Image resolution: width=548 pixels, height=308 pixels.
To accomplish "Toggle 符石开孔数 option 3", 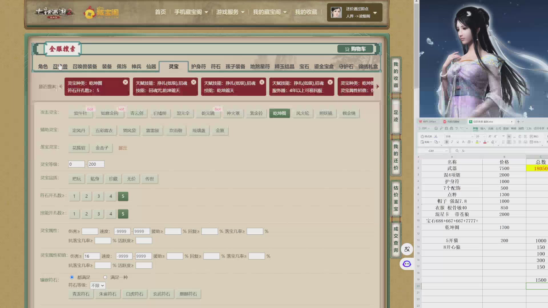I will pos(99,196).
